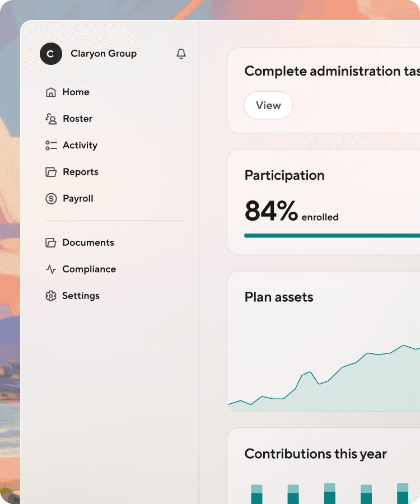Open notifications with the bell icon
The image size is (420, 504).
[181, 54]
